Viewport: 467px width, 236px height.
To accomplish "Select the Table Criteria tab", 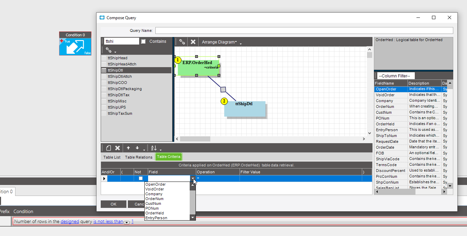I will 169,157.
